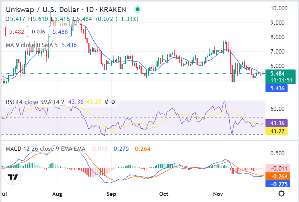Click the MA value 5.436 in legend
This screenshot has width=299, height=202.
pos(69,45)
